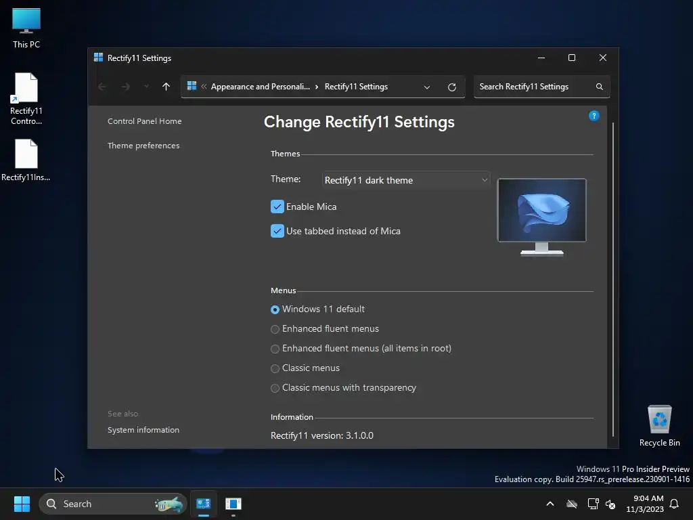This screenshot has height=520, width=693.
Task: Go to Appearance and Personalization breadcrumb
Action: click(x=261, y=87)
